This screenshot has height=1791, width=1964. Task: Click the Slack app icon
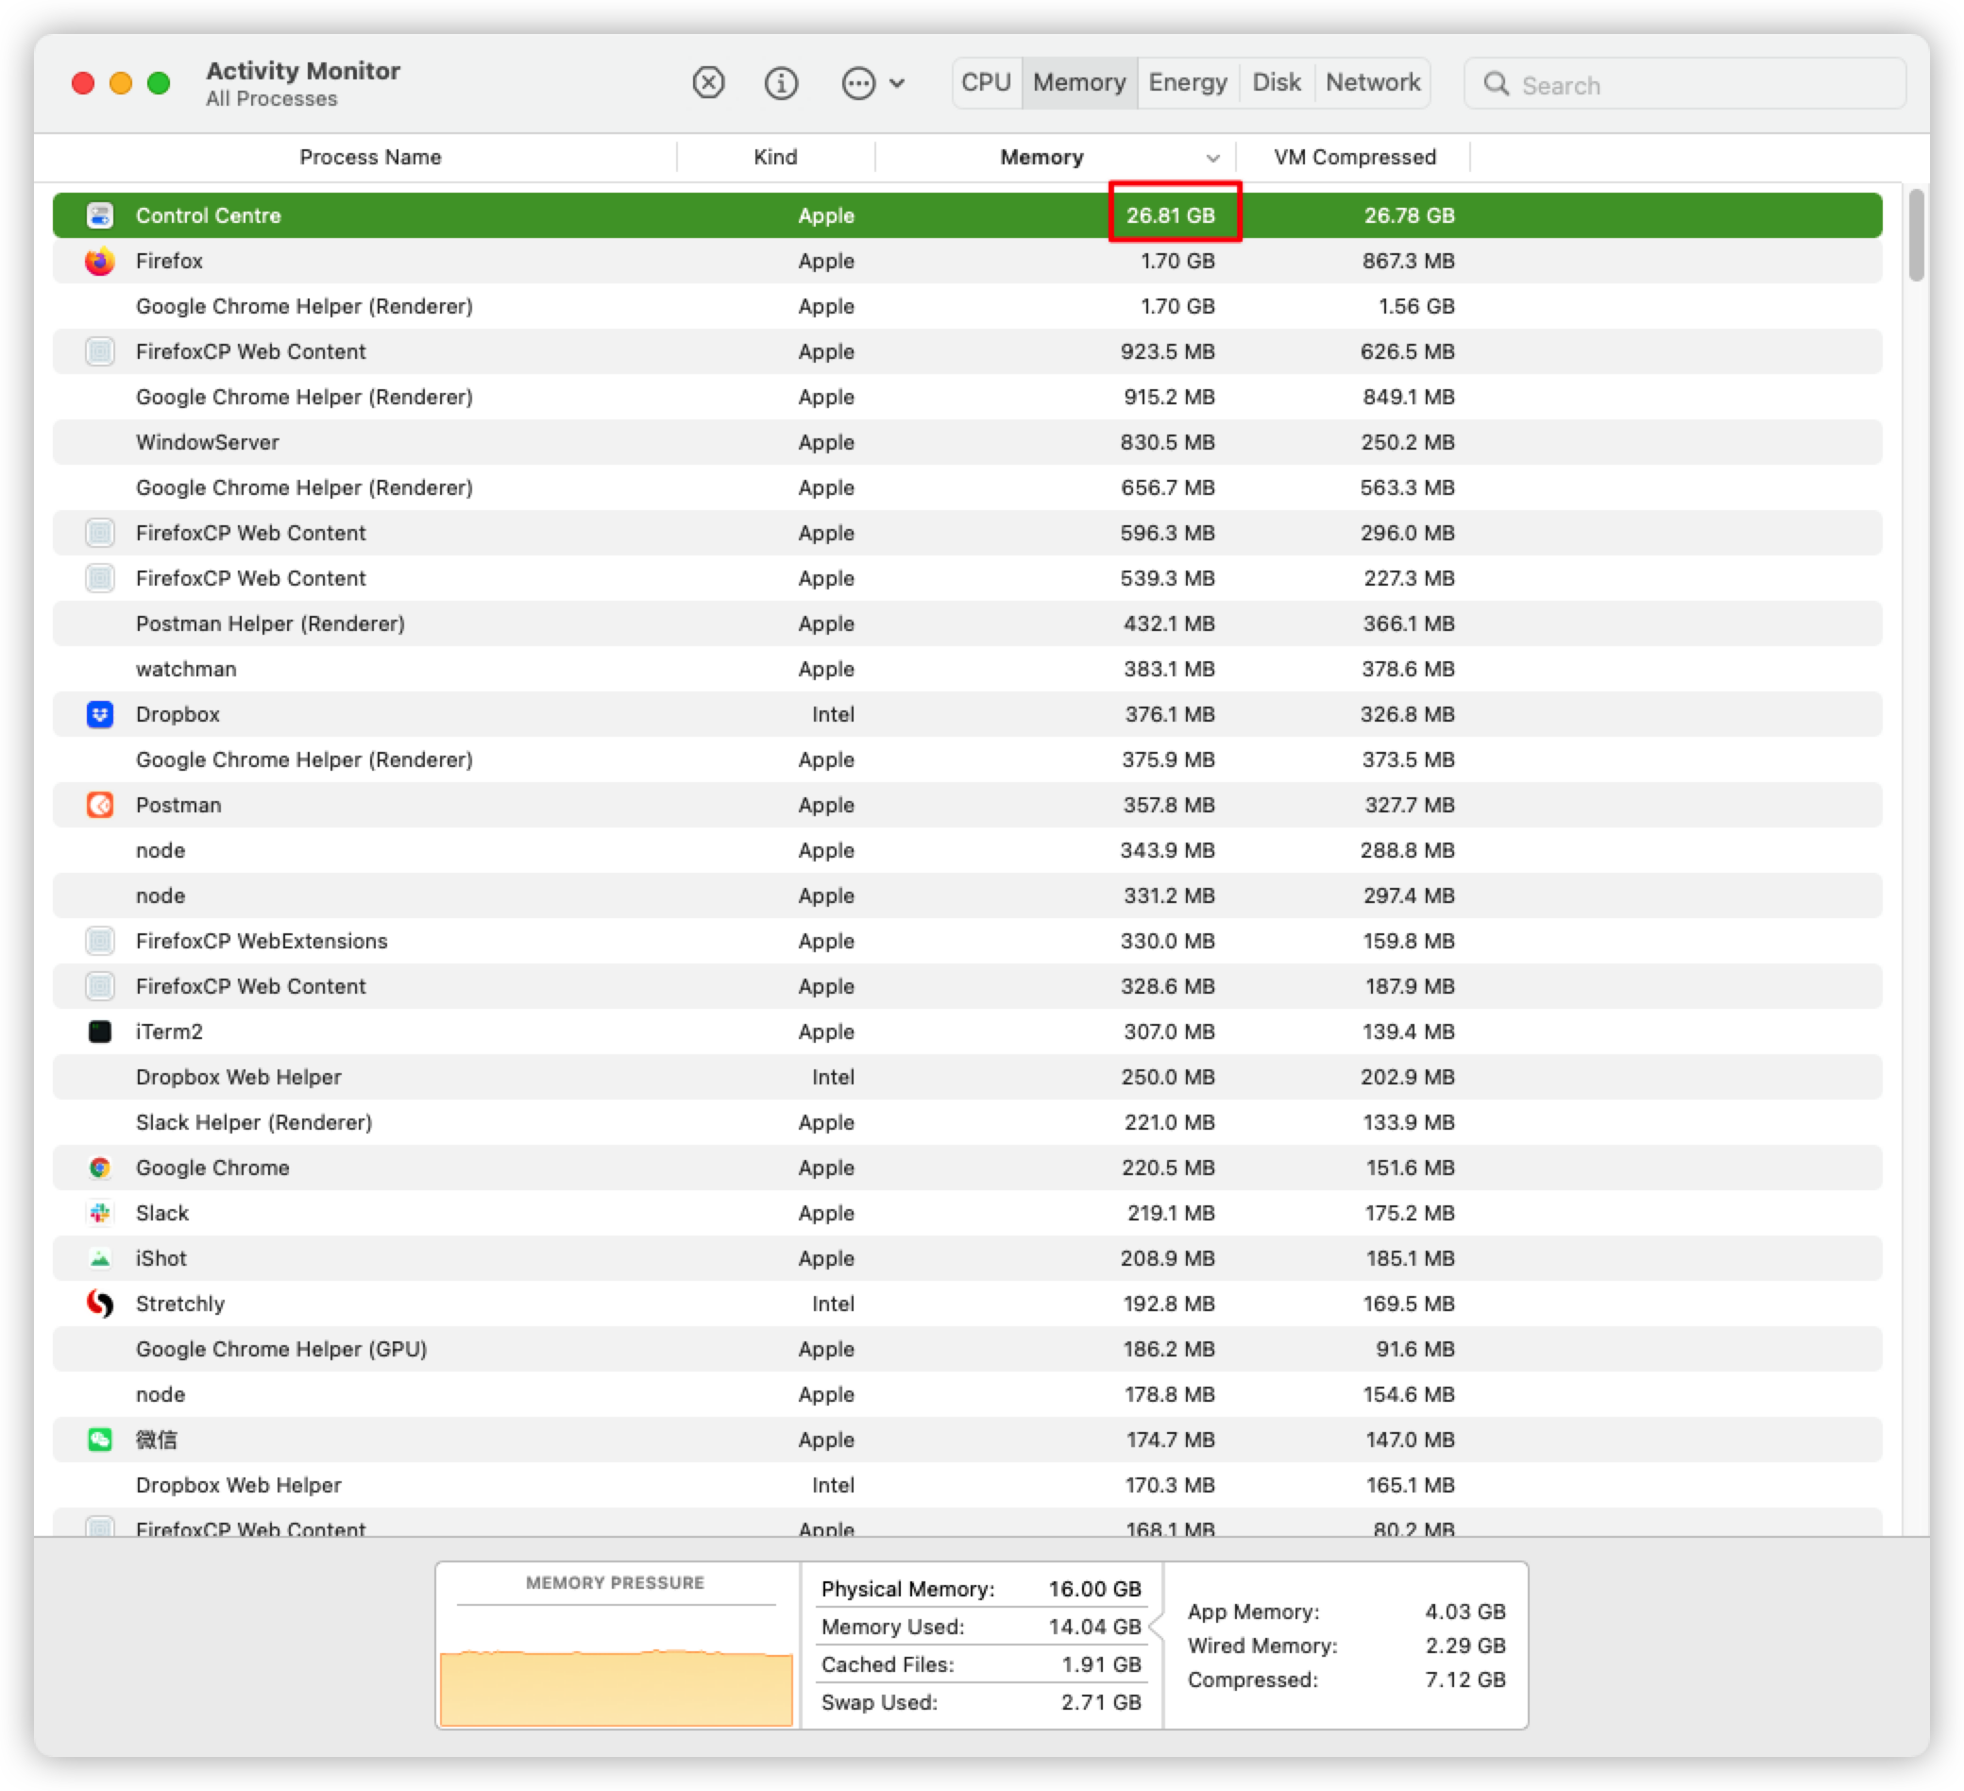point(99,1213)
